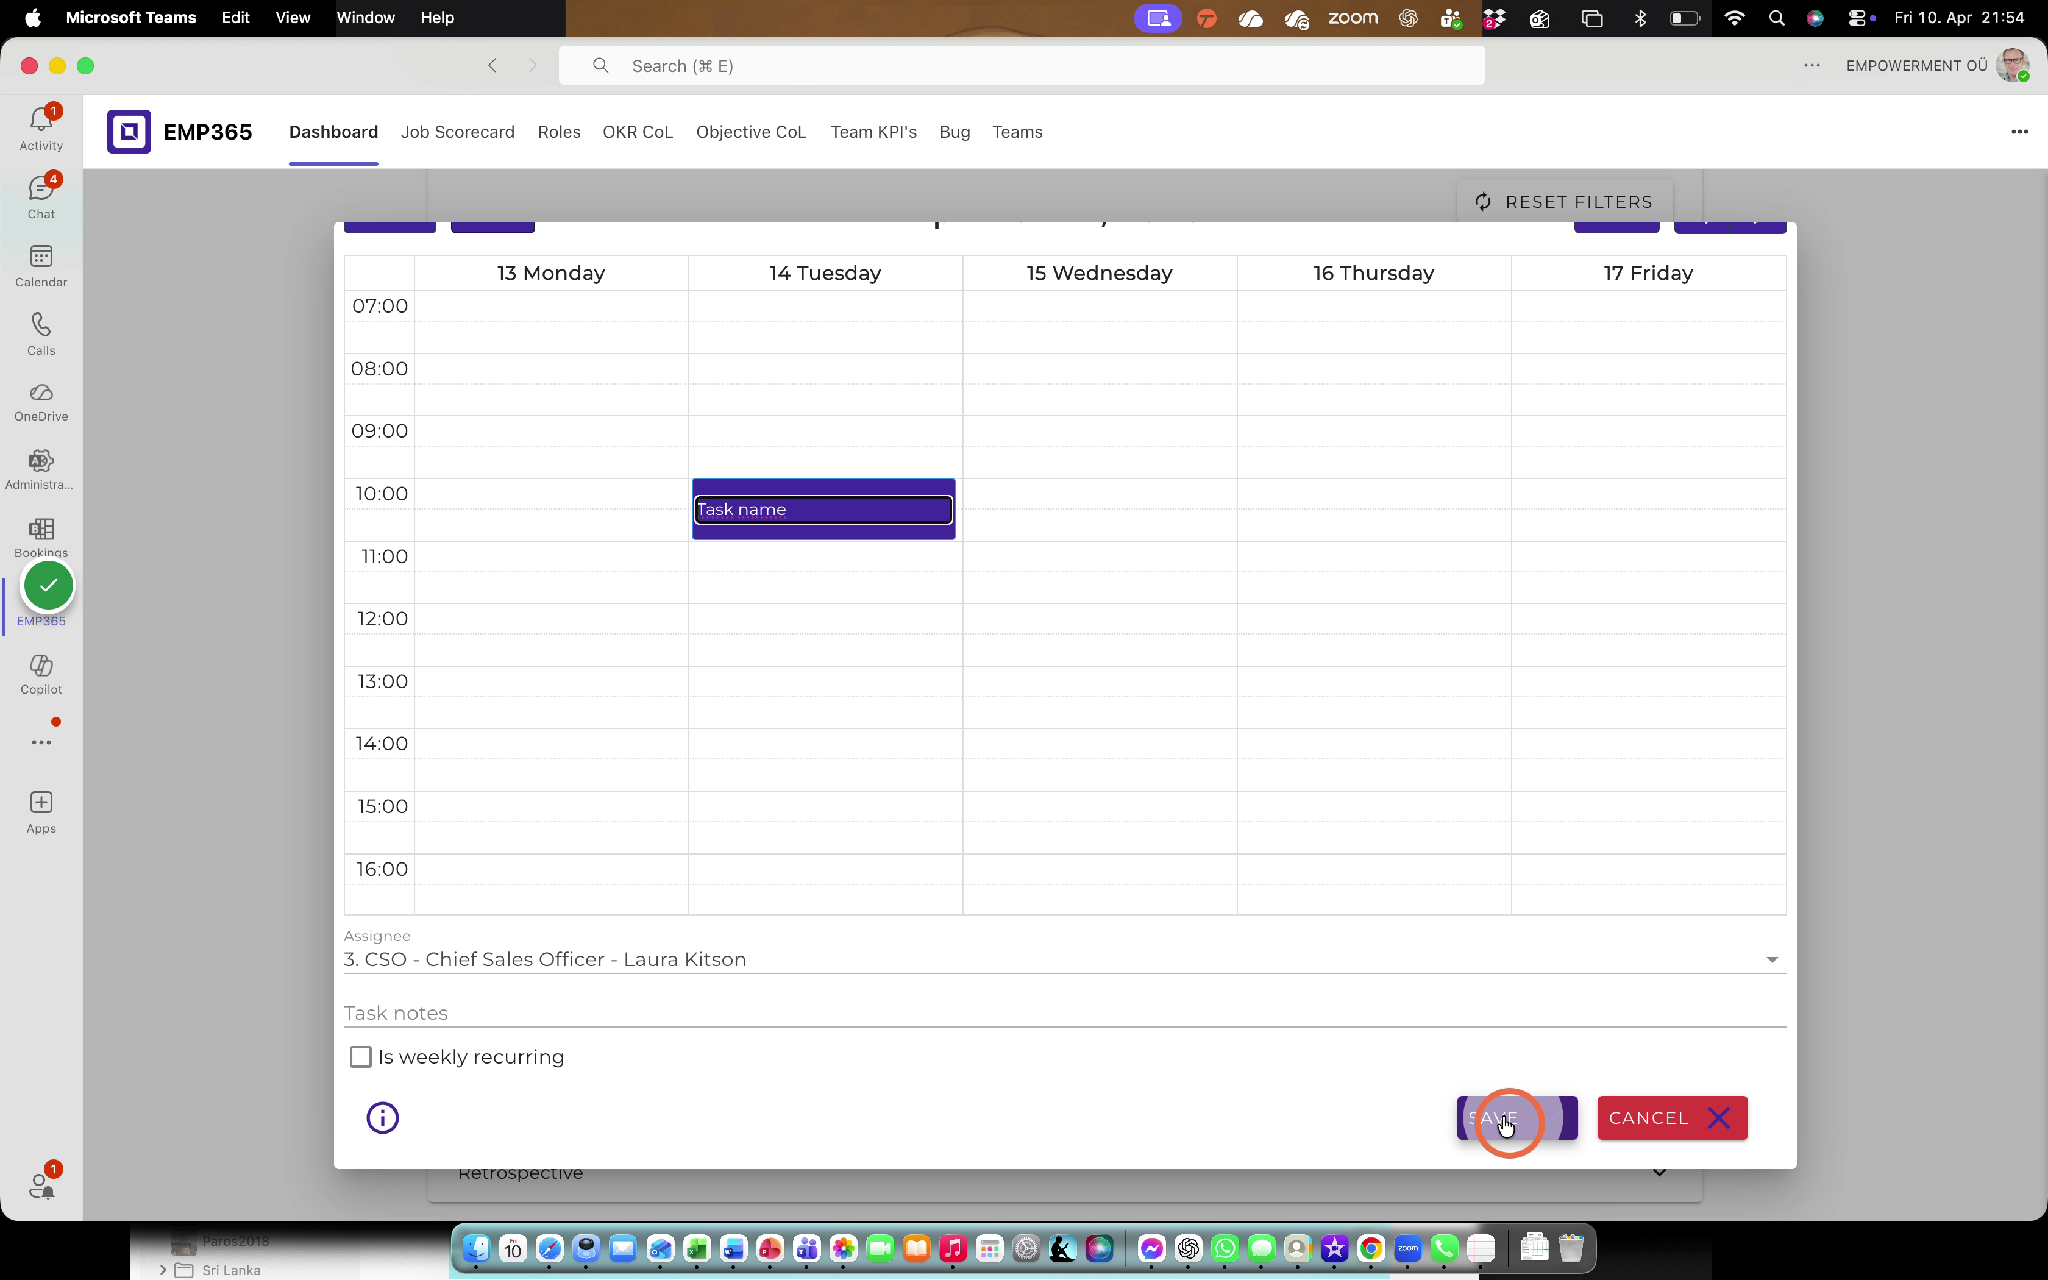This screenshot has width=2048, height=1280.
Task: Open the Calendar app in Teams sidebar
Action: pos(41,265)
